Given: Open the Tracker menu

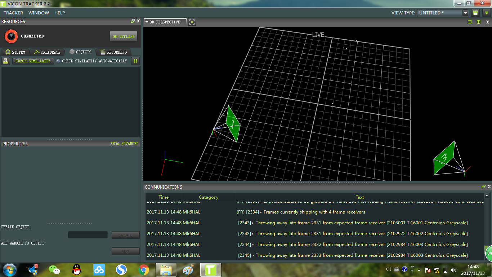Looking at the screenshot, I should coord(13,13).
